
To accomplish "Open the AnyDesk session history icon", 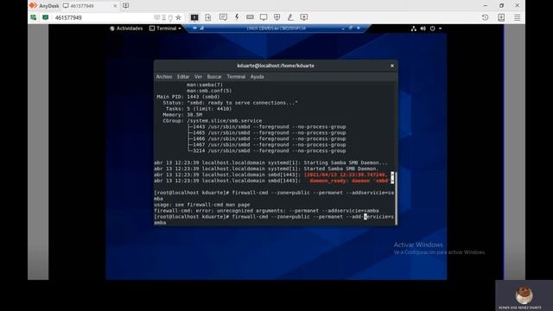I will (486, 17).
